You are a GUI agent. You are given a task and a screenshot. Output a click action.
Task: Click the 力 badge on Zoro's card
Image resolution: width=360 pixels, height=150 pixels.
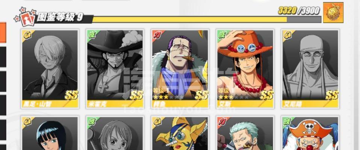(x=222, y=122)
